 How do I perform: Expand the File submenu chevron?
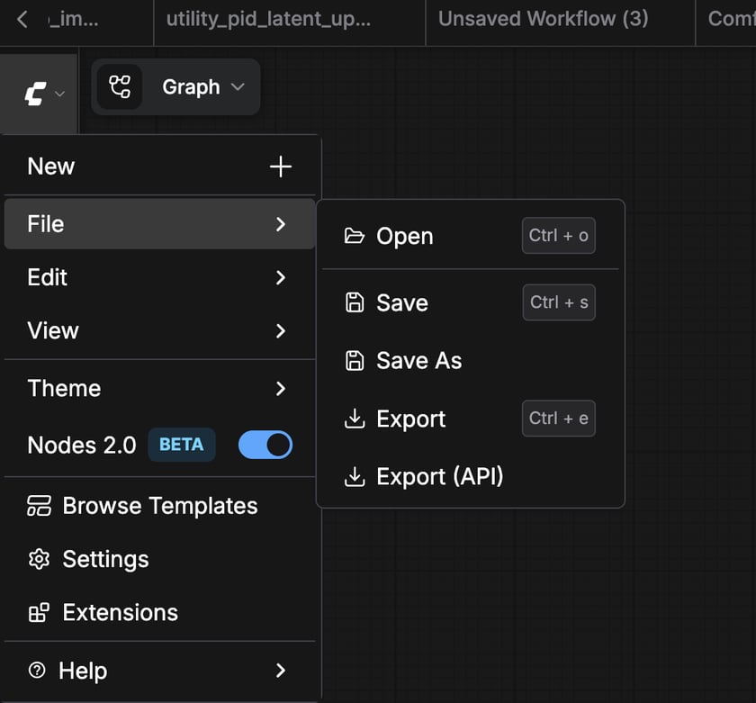coord(281,224)
